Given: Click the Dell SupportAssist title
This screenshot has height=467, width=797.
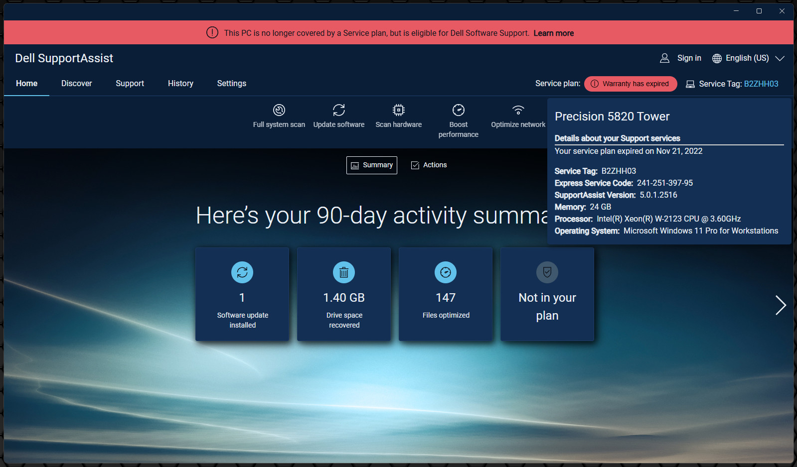Looking at the screenshot, I should [64, 58].
